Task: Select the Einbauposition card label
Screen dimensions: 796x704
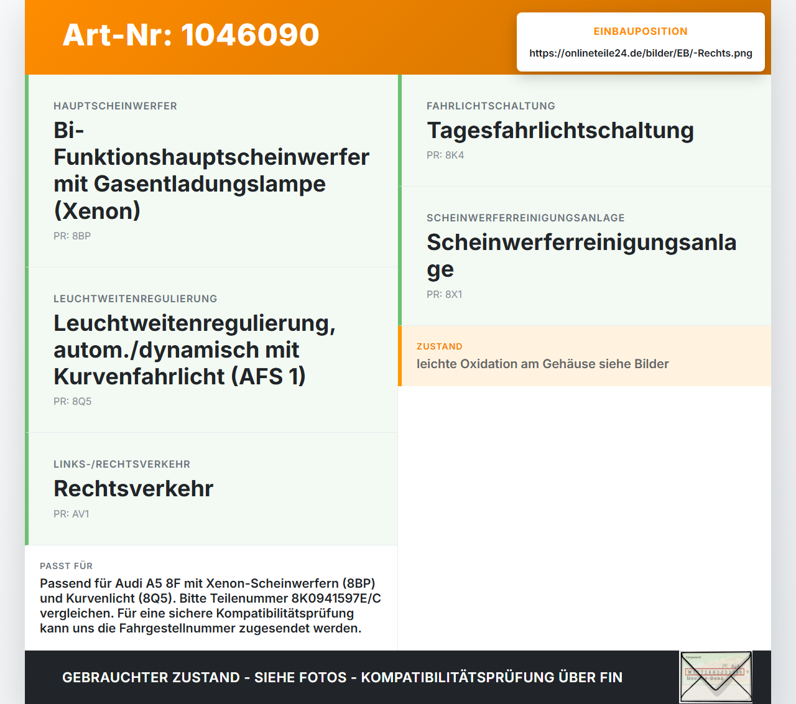Action: [641, 31]
